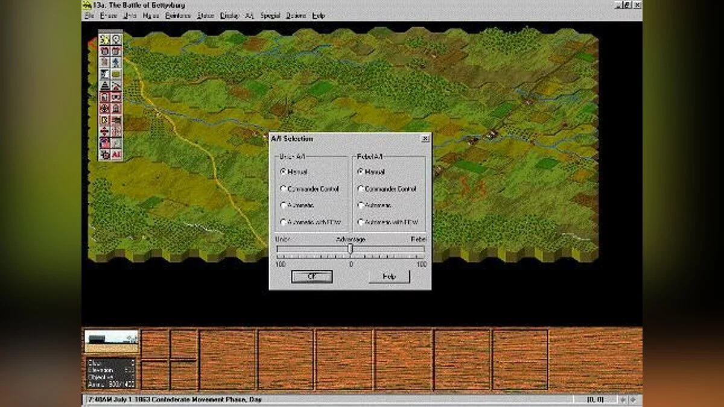724x407 pixels.
Task: Click the red A/I toolbar icon
Action: pyautogui.click(x=116, y=154)
